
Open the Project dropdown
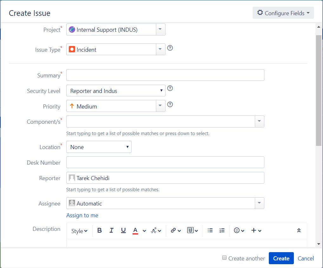160,30
